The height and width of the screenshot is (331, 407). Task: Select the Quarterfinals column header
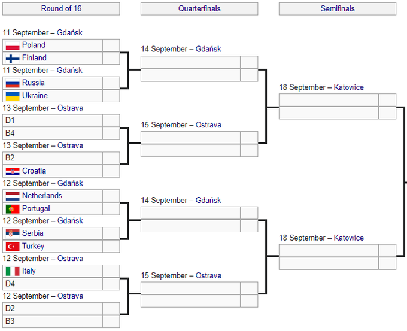[x=199, y=9]
